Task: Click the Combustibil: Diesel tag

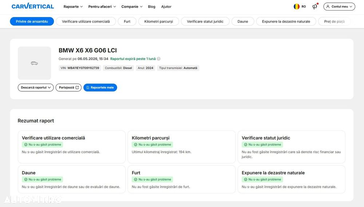Action: point(118,68)
